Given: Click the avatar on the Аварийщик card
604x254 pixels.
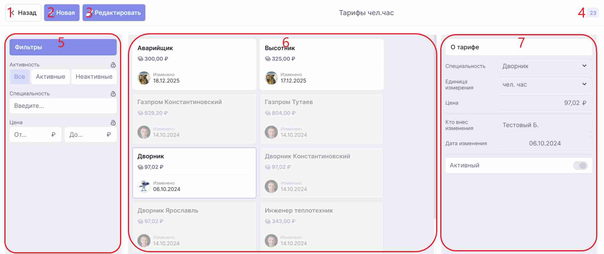Looking at the screenshot, I should (144, 78).
